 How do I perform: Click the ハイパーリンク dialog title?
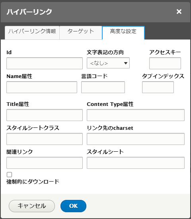[x=29, y=12]
